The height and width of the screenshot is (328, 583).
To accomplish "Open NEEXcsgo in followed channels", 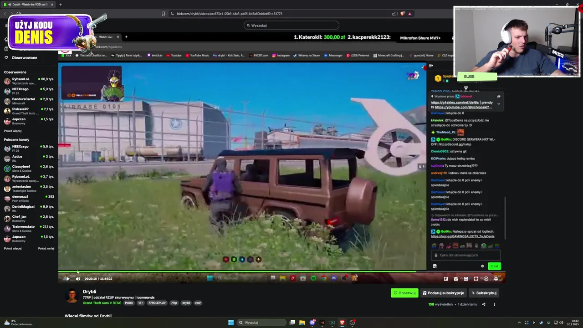I will (29, 91).
